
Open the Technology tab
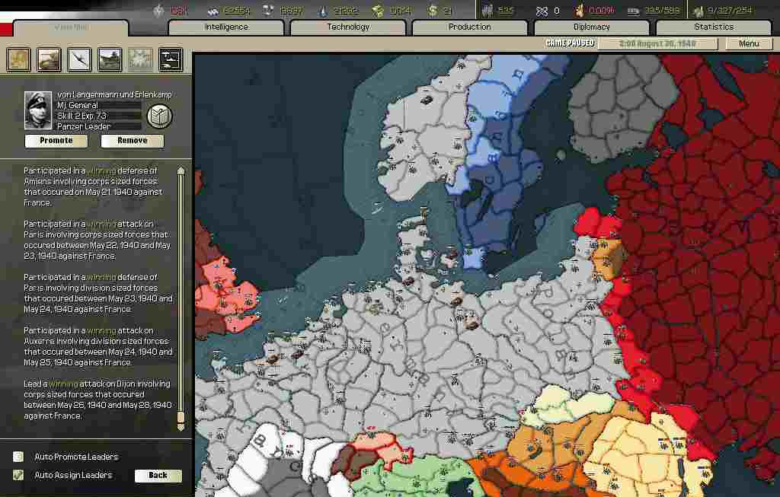(348, 27)
